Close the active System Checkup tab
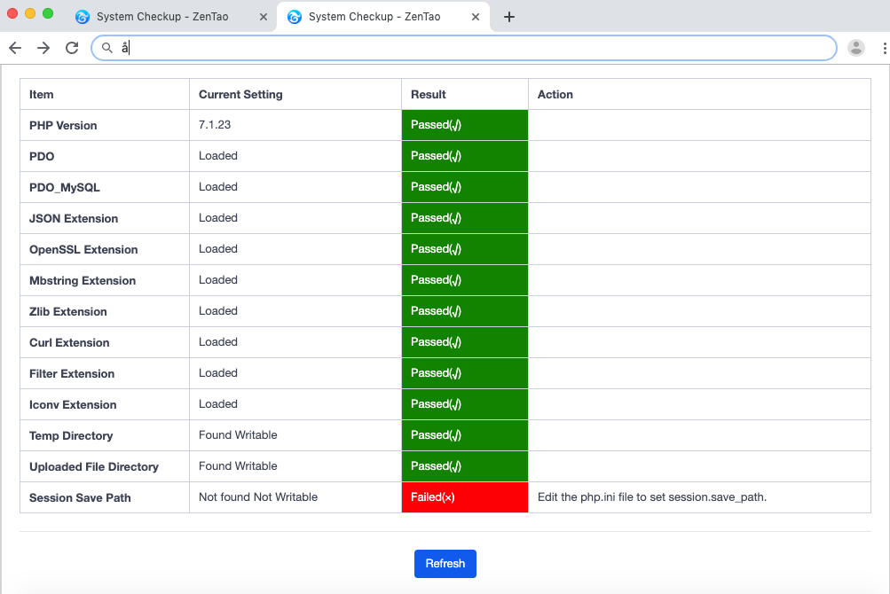Viewport: 890px width, 594px height. (x=476, y=17)
